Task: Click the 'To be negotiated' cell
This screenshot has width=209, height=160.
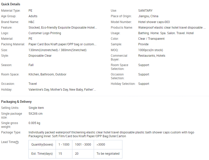Action: click(x=108, y=154)
